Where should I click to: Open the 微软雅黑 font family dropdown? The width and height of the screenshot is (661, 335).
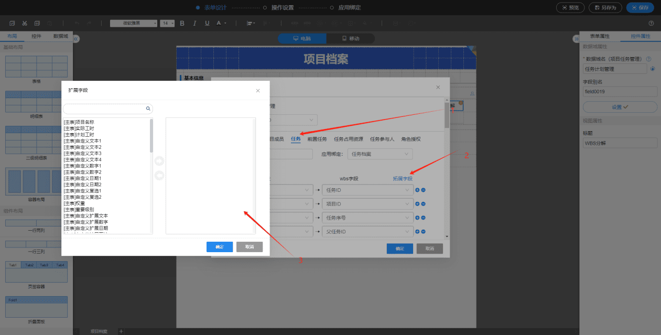[134, 23]
